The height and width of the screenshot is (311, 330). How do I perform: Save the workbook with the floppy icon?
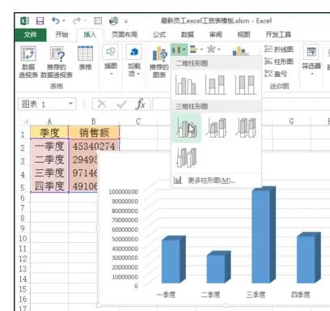pyautogui.click(x=40, y=21)
